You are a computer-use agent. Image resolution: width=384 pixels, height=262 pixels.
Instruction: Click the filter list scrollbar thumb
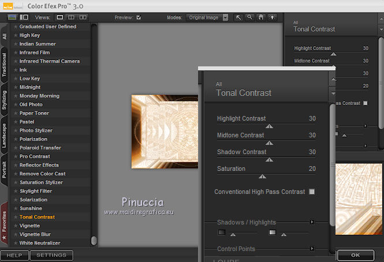point(94,241)
